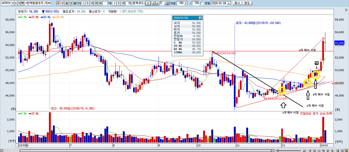Select the 30-second interval button
The height and width of the screenshot is (152, 349).
tap(79, 3)
